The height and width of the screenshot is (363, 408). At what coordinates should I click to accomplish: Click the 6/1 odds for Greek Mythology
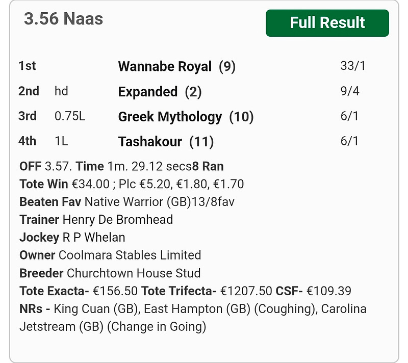coord(349,116)
